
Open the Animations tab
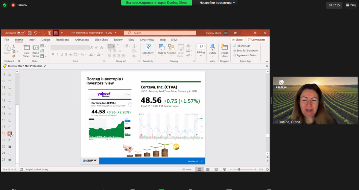[x=82, y=40]
